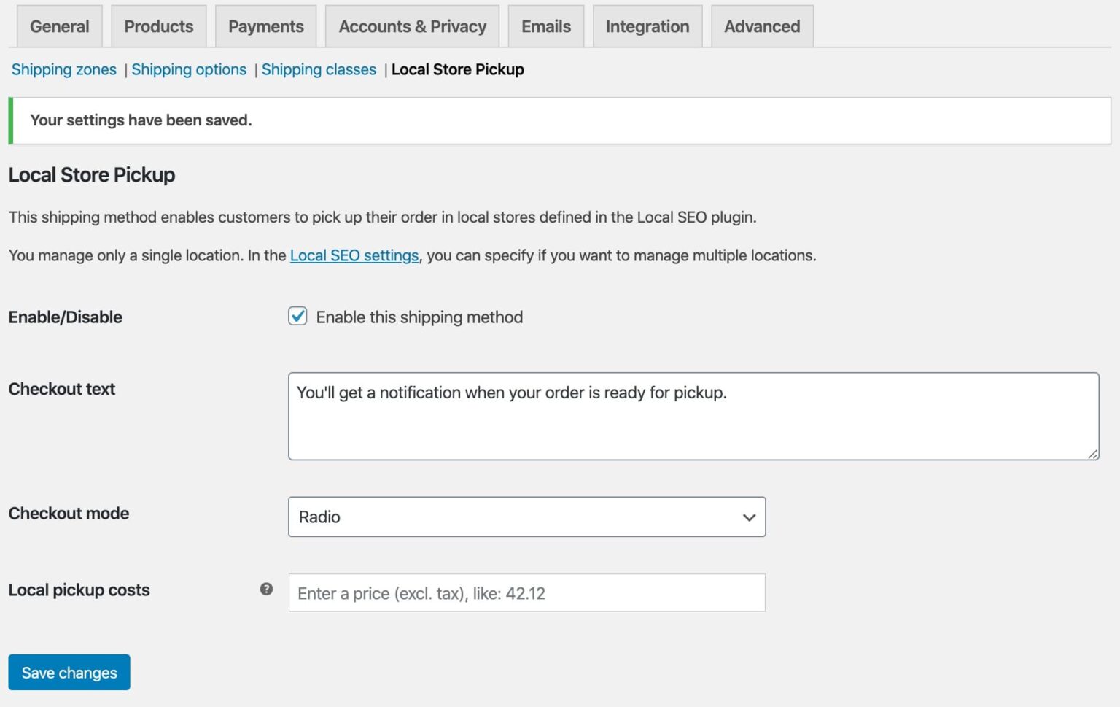Screen dimensions: 1120x707
Task: Switch to the Products tab
Action: 158,26
